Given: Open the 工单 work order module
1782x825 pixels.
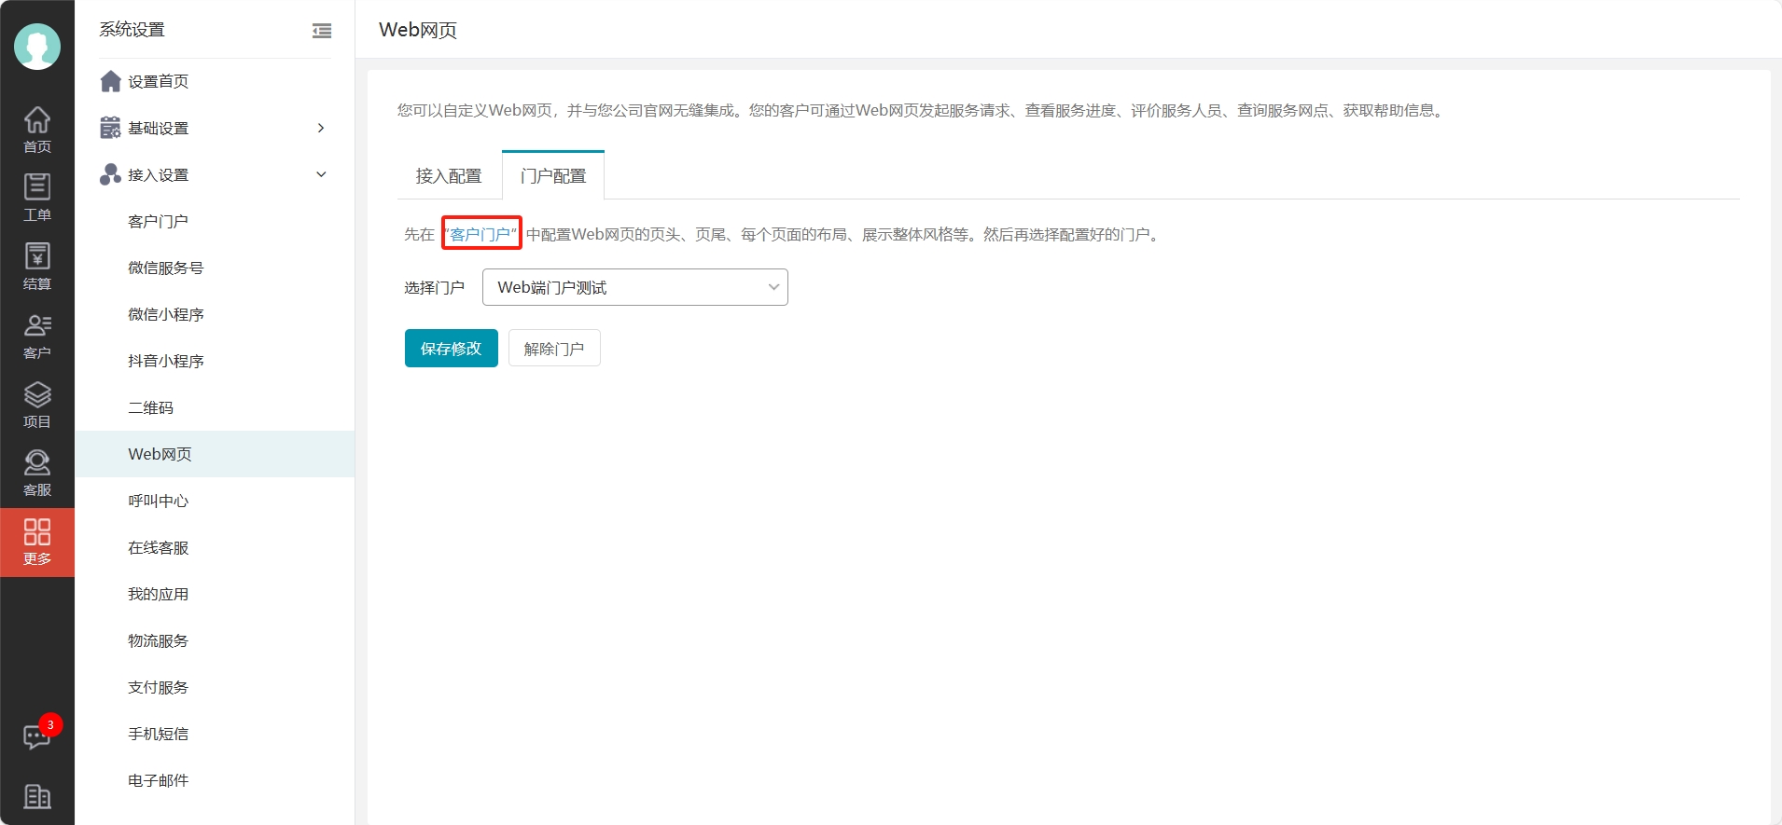Looking at the screenshot, I should click(37, 198).
